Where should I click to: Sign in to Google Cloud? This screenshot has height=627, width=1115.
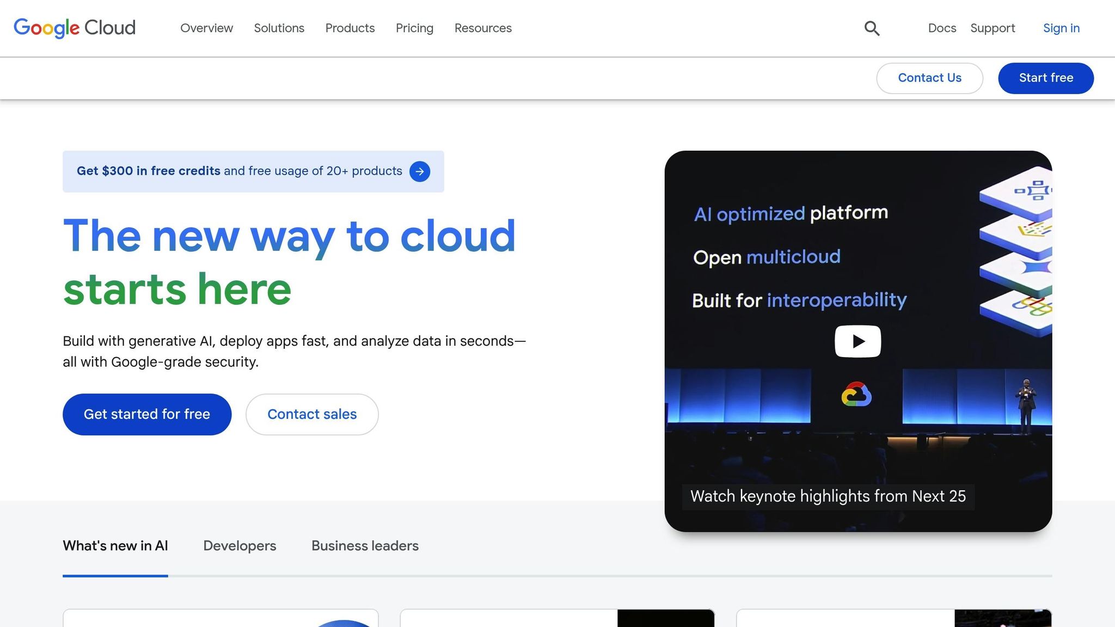point(1061,28)
